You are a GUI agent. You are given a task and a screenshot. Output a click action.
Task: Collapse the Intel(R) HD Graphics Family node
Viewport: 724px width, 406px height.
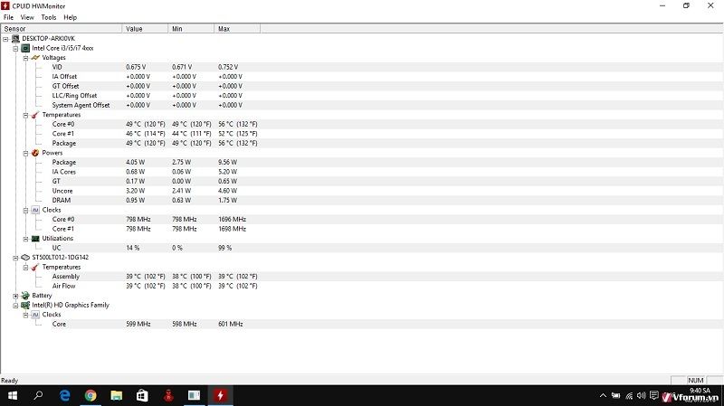point(15,306)
